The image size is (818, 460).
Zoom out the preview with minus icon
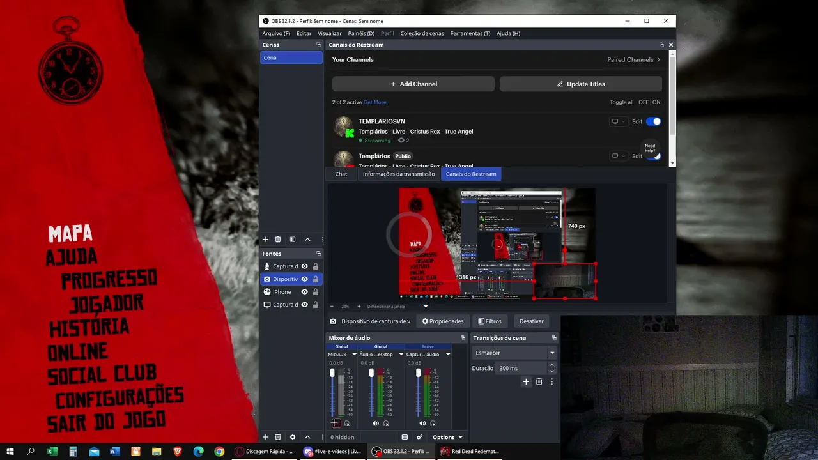click(333, 307)
